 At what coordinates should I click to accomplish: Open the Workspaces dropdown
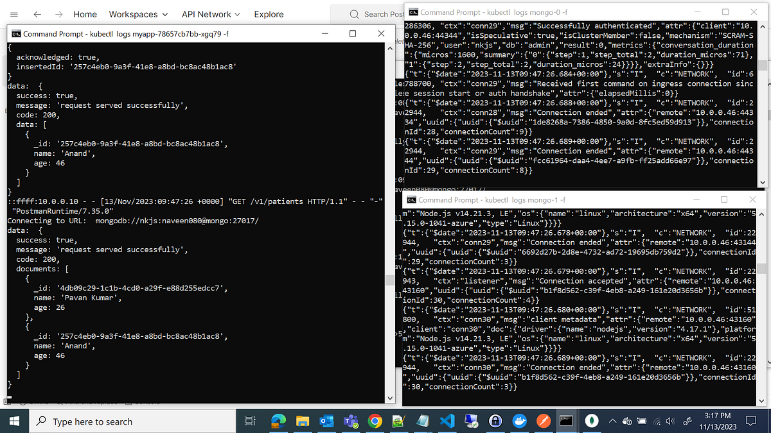coord(138,13)
